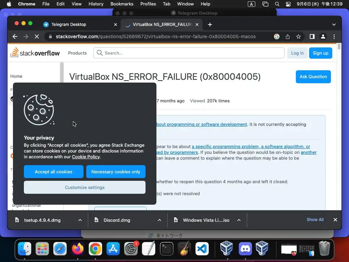Click the Apple menu icon
This screenshot has height=262, width=349.
[9, 4]
